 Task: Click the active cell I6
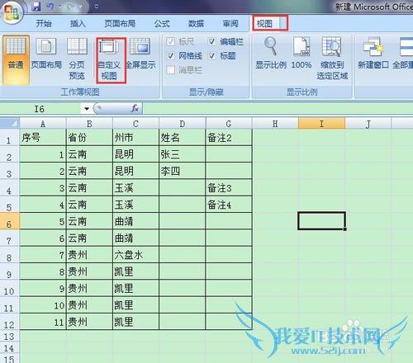click(321, 221)
